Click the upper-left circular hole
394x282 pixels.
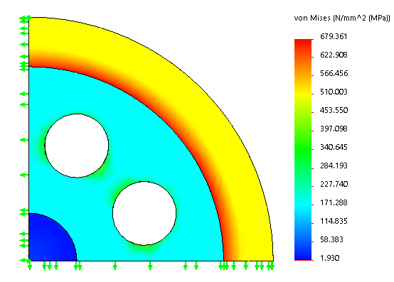[x=77, y=146]
